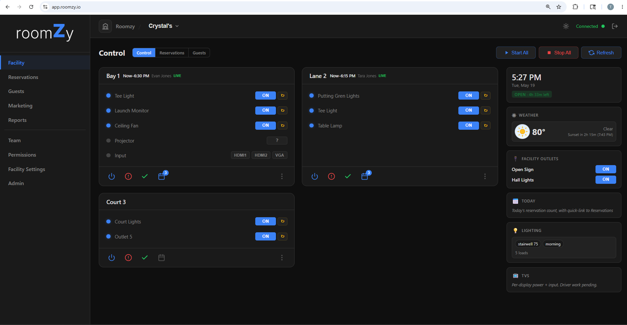Click the Lane 2 red alert icon
The height and width of the screenshot is (325, 627).
331,176
